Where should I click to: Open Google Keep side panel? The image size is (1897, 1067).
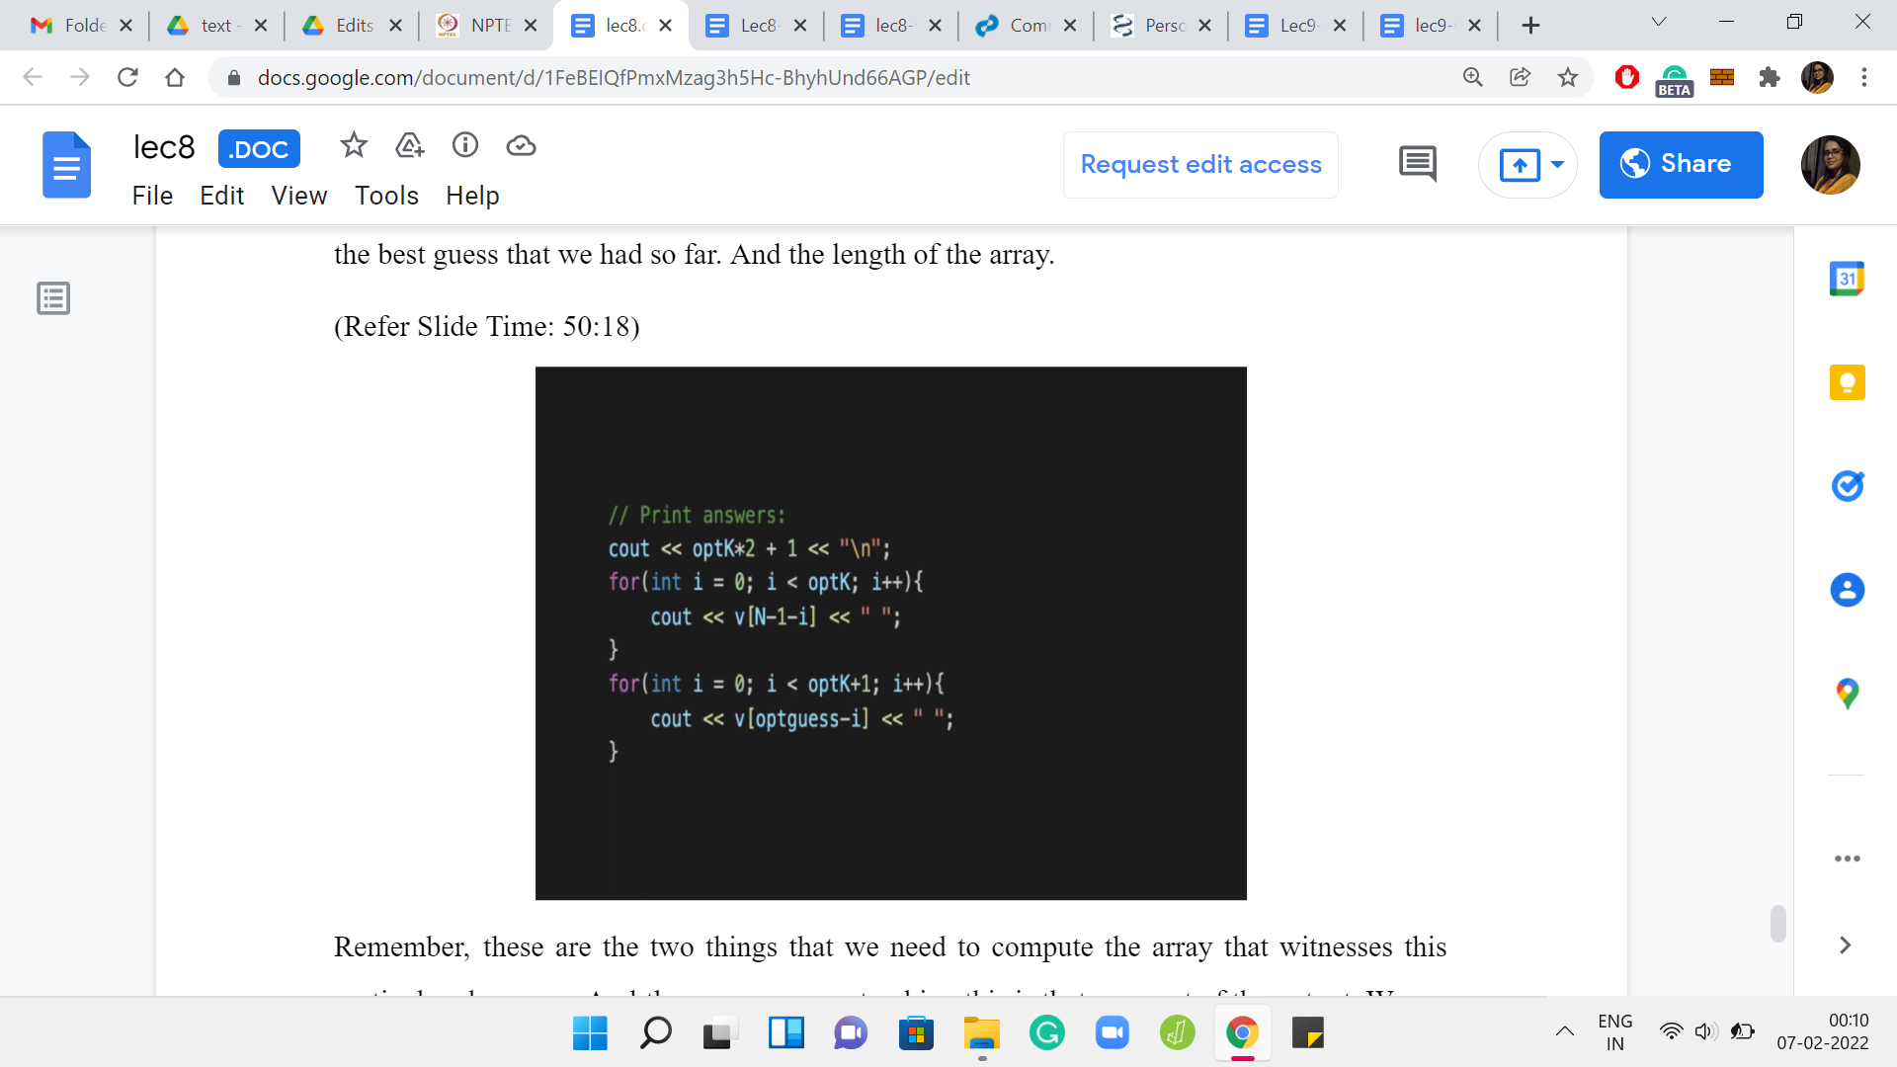click(x=1847, y=382)
